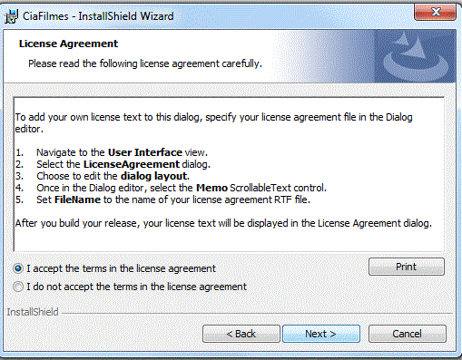Click the InstallShield logo graphic in the banner
The height and width of the screenshot is (360, 462).
(416, 56)
